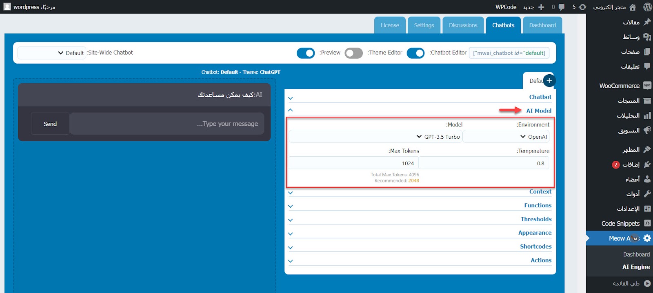Expand the Appearance section
This screenshot has height=293, width=653.
point(535,233)
